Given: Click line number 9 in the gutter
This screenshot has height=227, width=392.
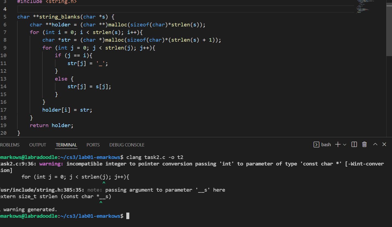Looking at the screenshot, I should tap(5, 48).
